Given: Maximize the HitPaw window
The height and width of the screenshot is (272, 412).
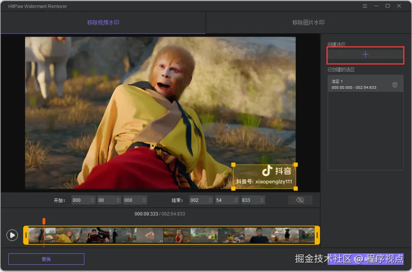Looking at the screenshot, I should tap(388, 6).
